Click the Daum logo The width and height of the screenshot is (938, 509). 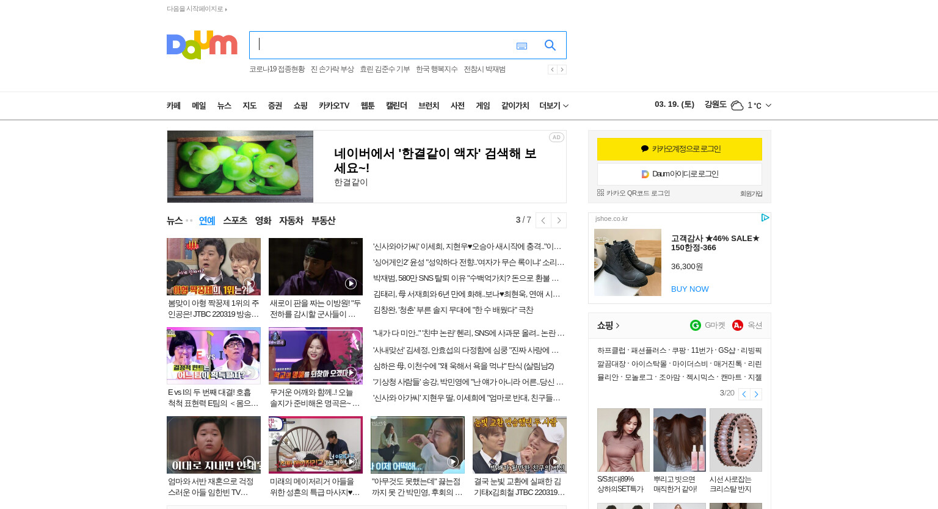click(202, 45)
